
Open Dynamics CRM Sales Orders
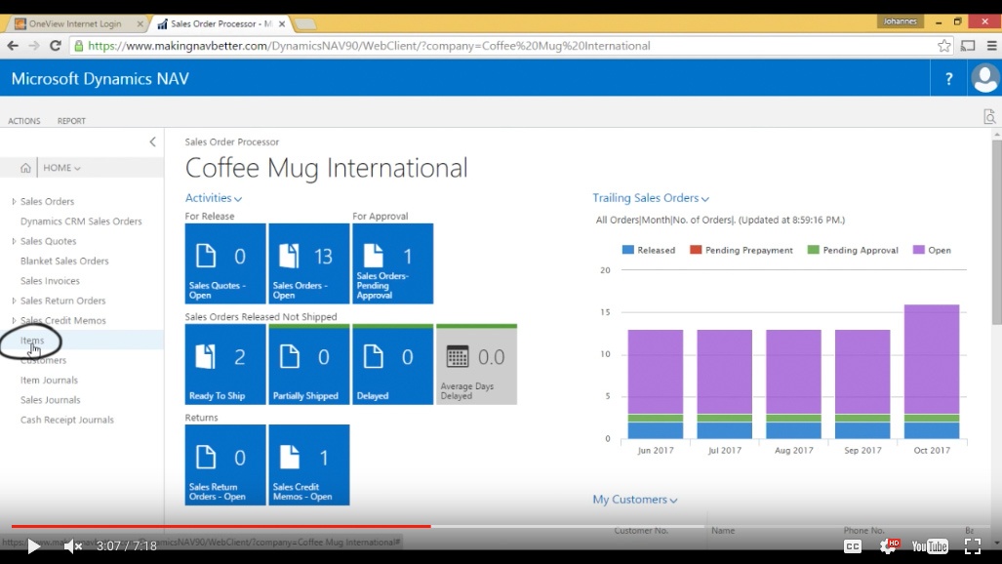pyautogui.click(x=81, y=222)
